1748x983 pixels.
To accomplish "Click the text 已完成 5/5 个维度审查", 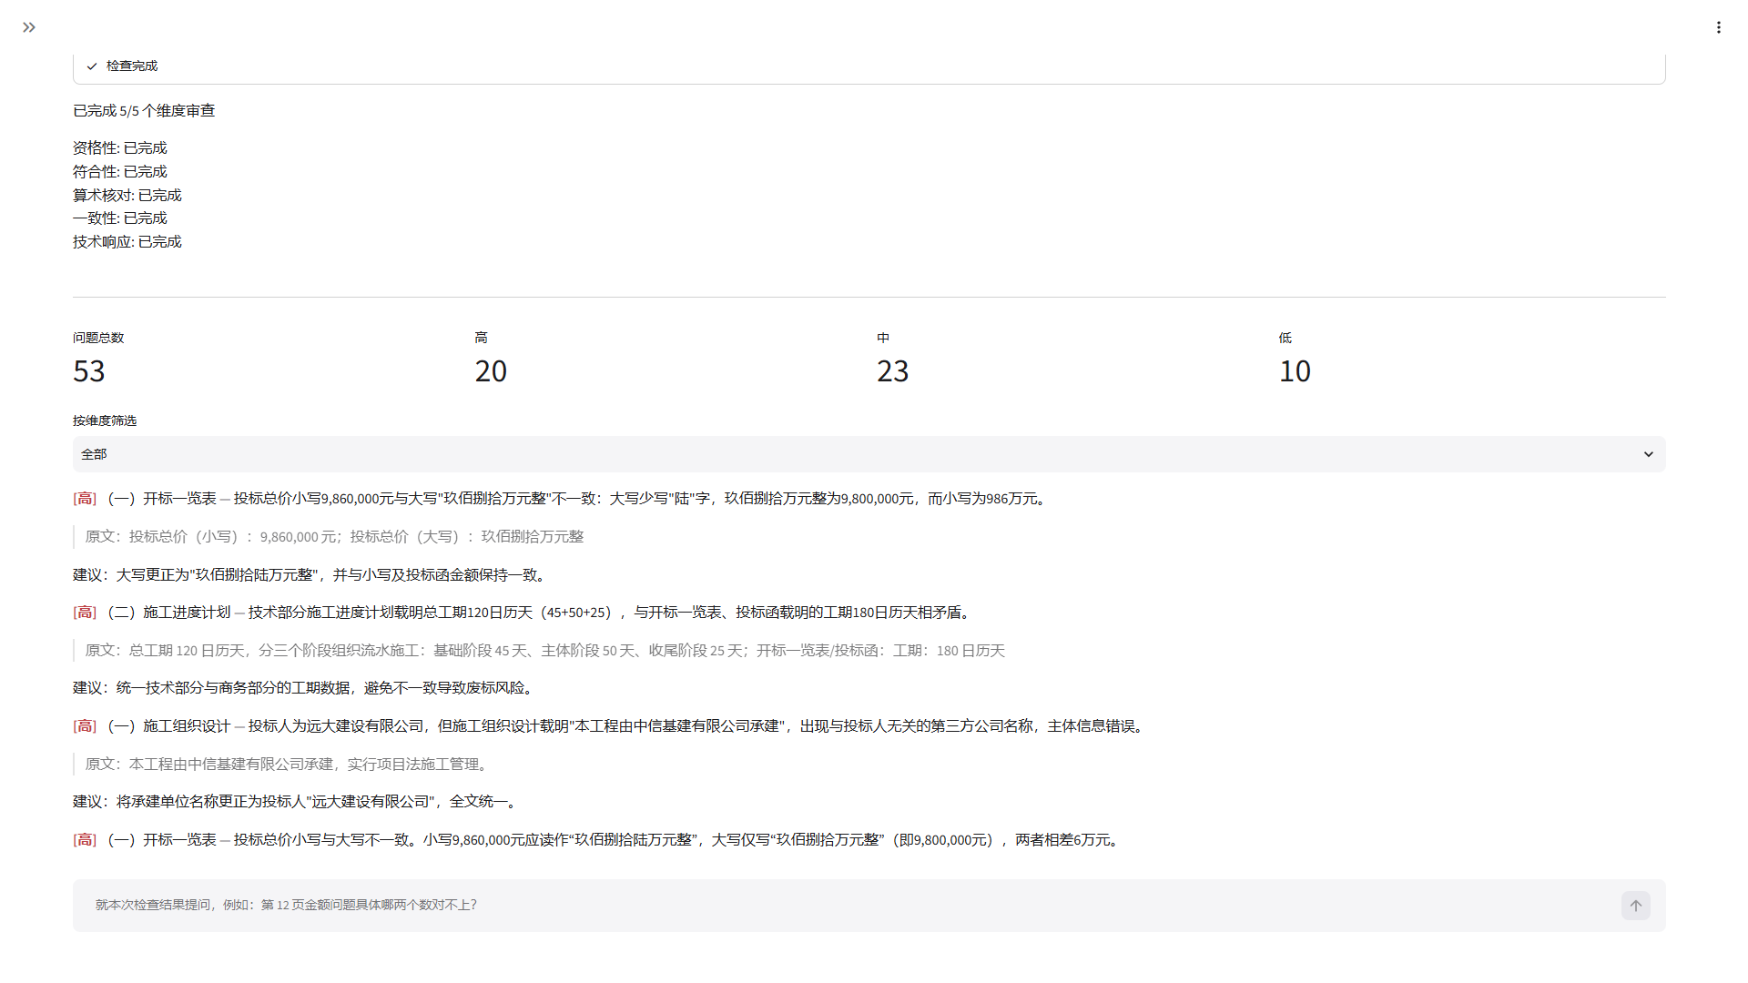I will pos(144,111).
